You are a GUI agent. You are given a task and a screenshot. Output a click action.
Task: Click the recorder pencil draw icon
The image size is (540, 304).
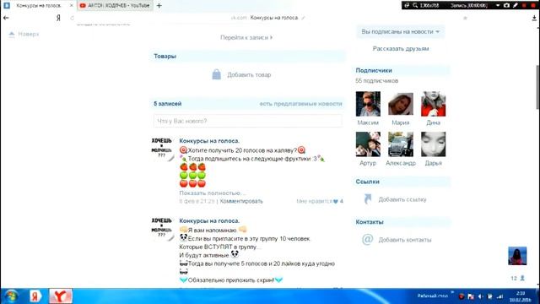(x=516, y=6)
